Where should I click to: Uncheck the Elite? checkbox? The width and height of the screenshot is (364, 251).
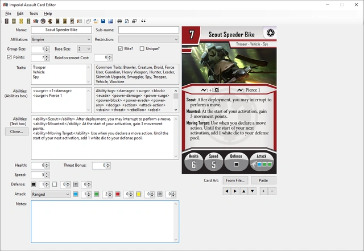[x=121, y=49]
